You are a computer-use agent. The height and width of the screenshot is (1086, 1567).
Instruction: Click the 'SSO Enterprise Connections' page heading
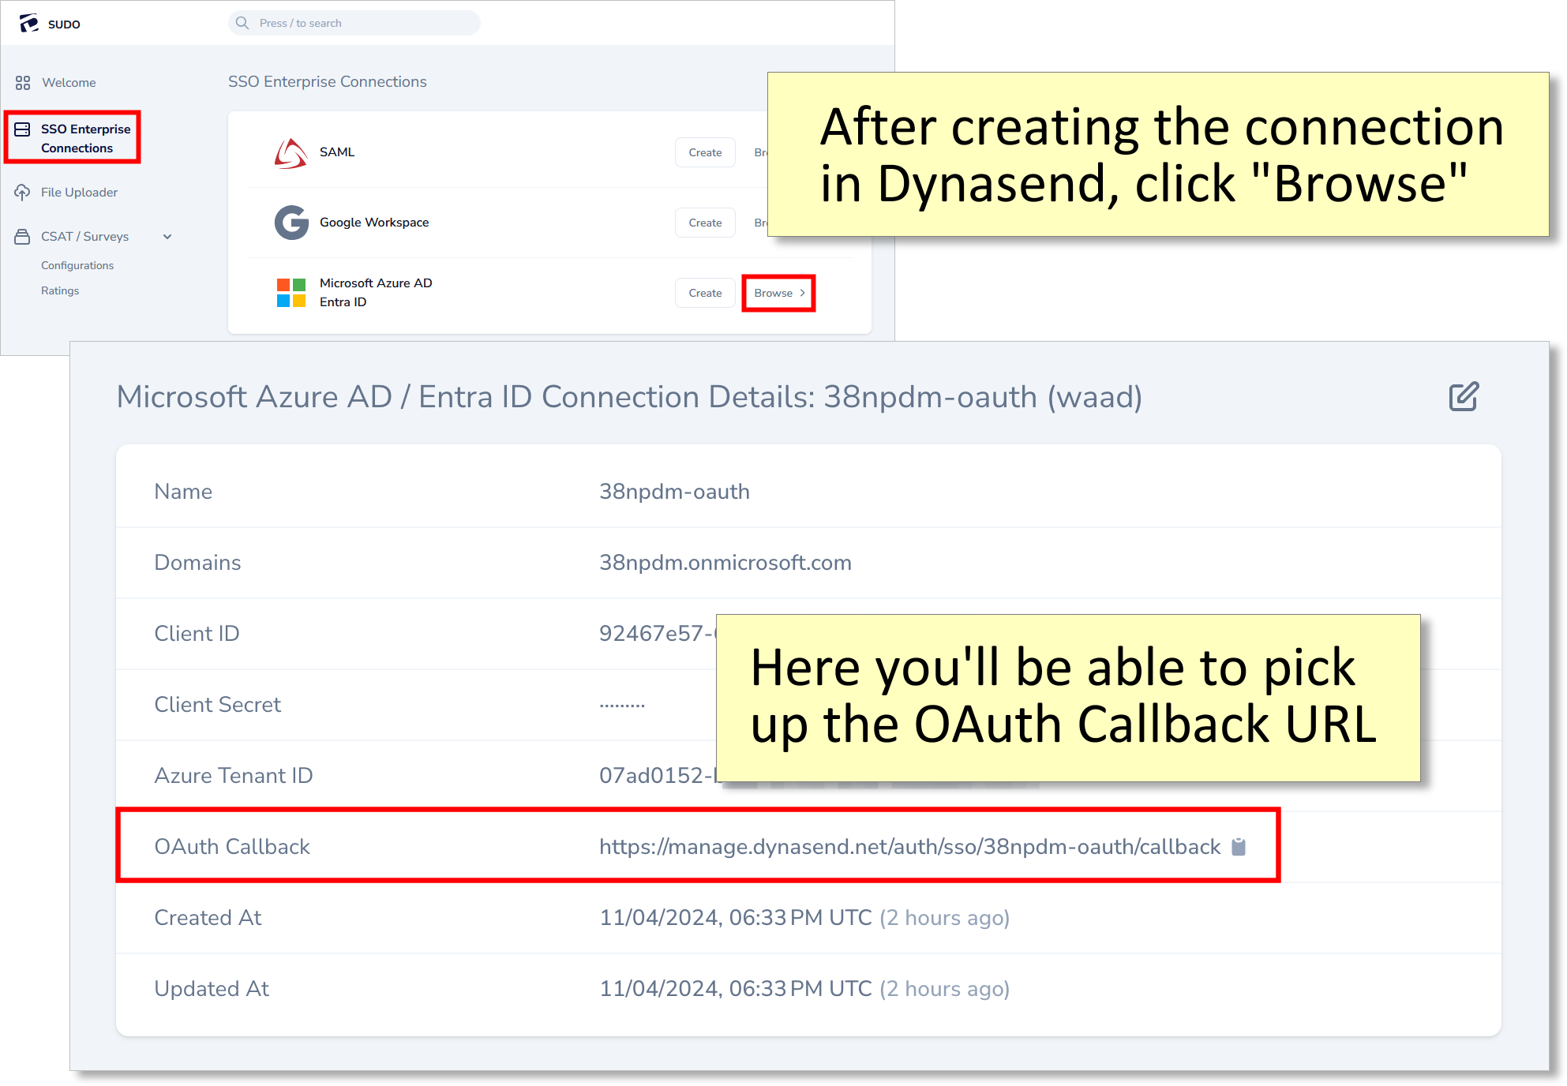point(327,82)
